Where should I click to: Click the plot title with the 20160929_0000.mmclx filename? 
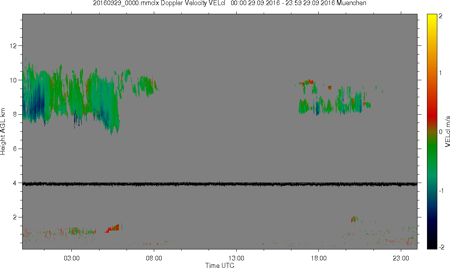230,3
